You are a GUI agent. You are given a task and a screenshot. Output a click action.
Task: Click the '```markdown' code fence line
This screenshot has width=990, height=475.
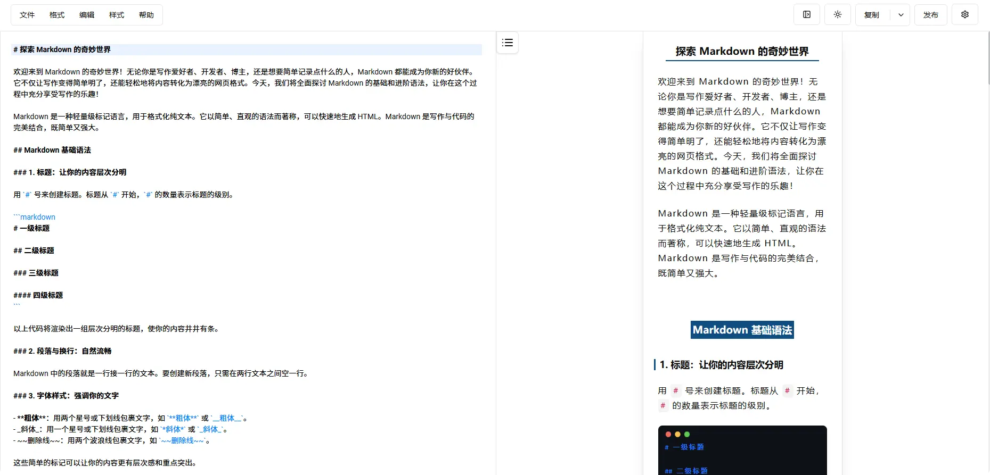coord(34,217)
